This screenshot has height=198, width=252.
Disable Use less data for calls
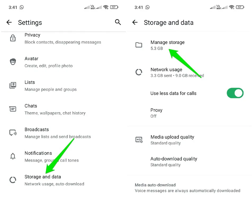point(235,93)
